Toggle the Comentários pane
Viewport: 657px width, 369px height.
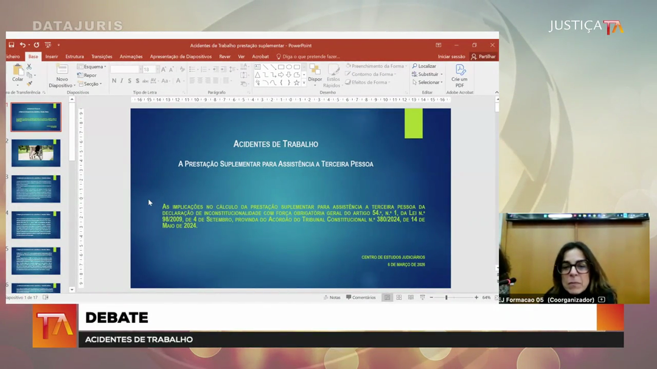tap(361, 297)
